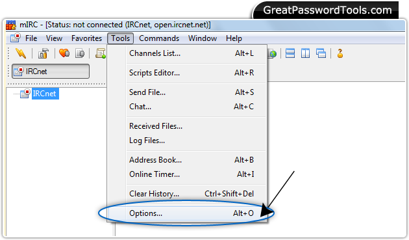Open the File menu
The height and width of the screenshot is (240, 409).
pos(31,38)
